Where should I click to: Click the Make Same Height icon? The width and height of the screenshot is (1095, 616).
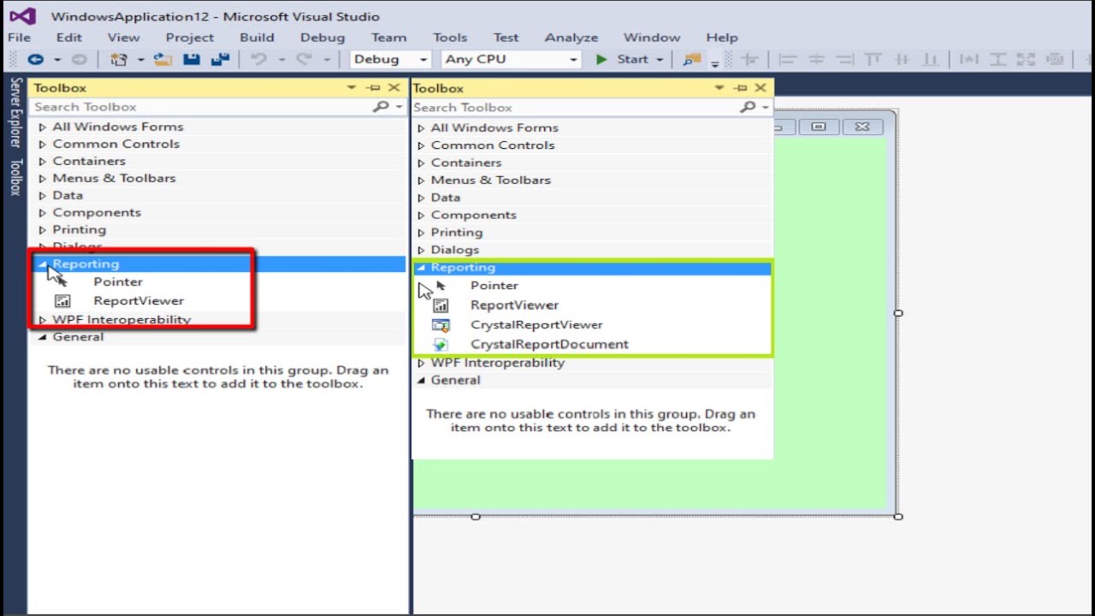tap(997, 59)
